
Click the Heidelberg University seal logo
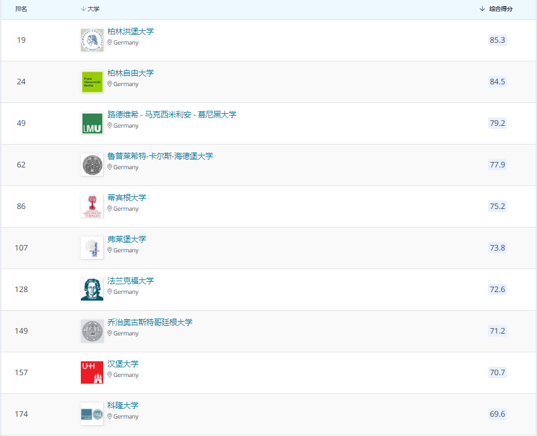[x=92, y=165]
